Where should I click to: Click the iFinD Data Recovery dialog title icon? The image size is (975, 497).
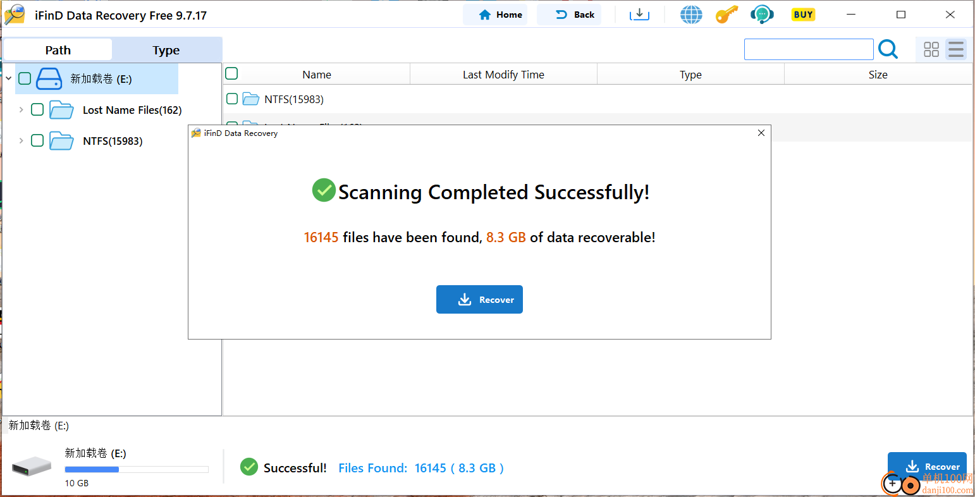[196, 133]
